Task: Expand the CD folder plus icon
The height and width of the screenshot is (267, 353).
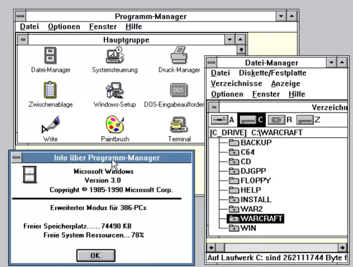Action: pos(234,162)
